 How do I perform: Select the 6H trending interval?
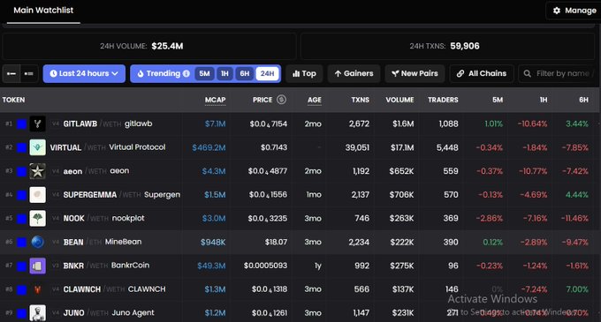point(245,73)
